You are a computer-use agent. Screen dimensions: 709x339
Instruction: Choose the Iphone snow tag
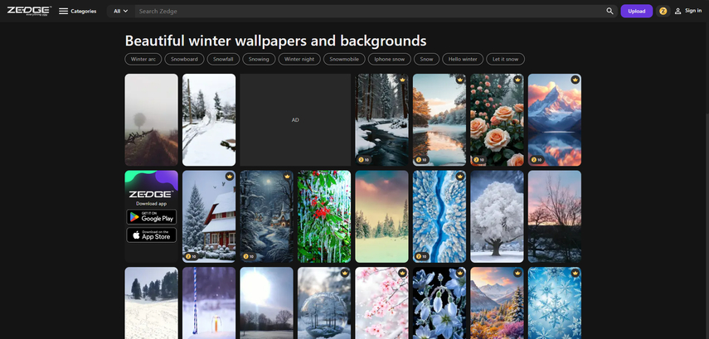pos(389,59)
